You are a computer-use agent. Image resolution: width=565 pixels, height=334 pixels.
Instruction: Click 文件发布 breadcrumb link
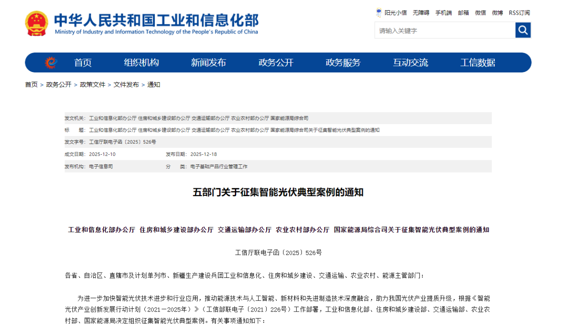126,84
